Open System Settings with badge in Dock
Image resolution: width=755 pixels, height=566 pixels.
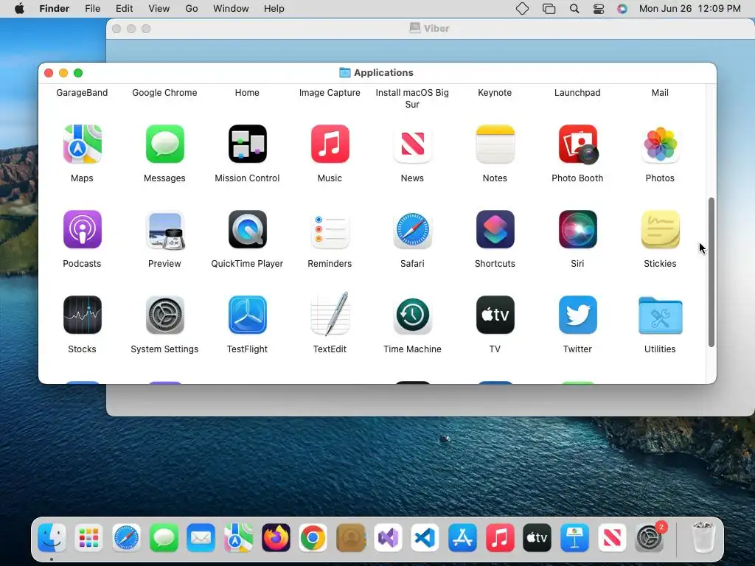(650, 537)
